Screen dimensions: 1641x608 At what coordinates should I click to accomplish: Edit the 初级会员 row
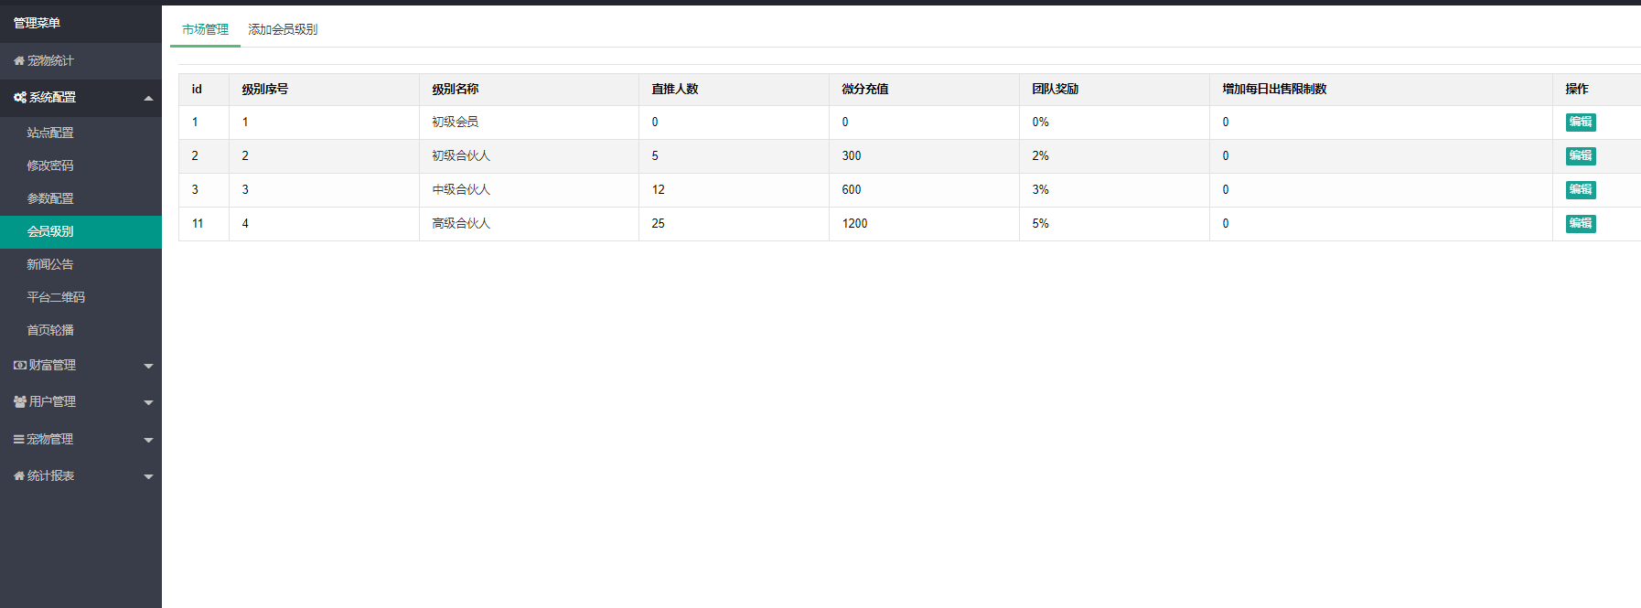1581,123
